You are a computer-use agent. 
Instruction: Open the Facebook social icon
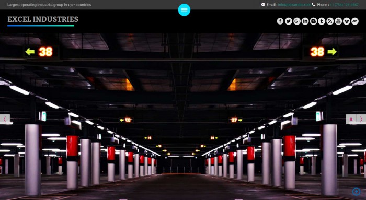tap(280, 21)
